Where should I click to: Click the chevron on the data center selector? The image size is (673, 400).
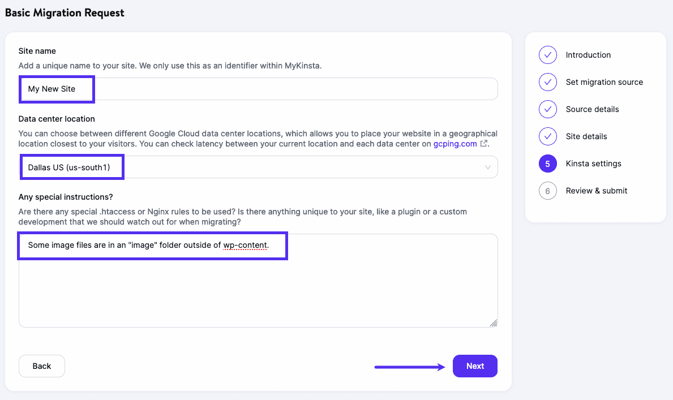click(x=487, y=166)
